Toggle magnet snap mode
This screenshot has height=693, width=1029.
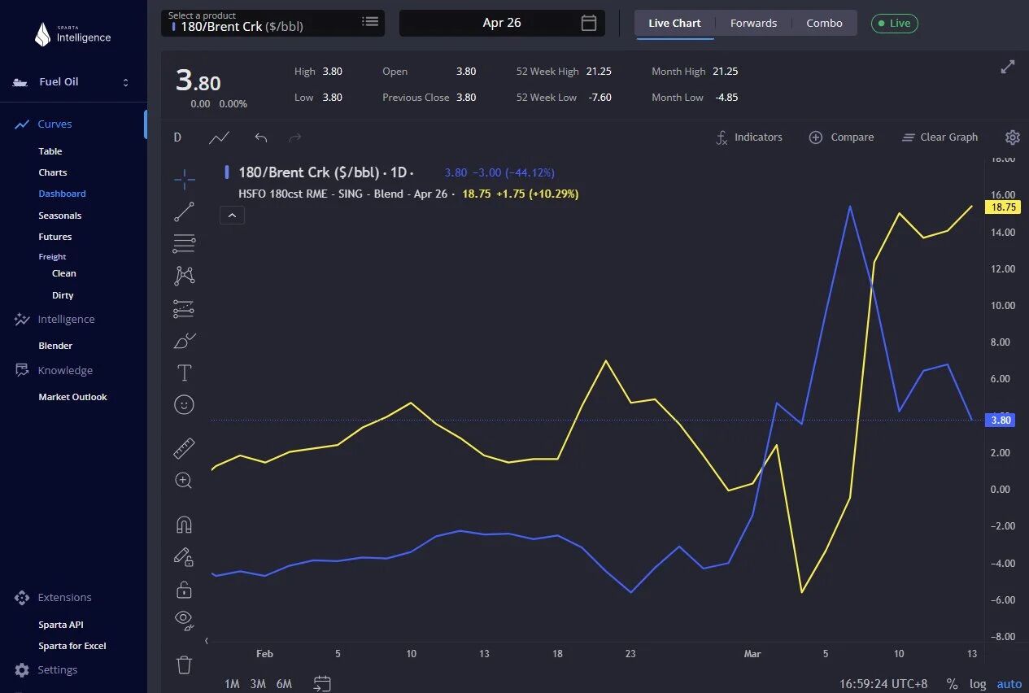click(185, 525)
